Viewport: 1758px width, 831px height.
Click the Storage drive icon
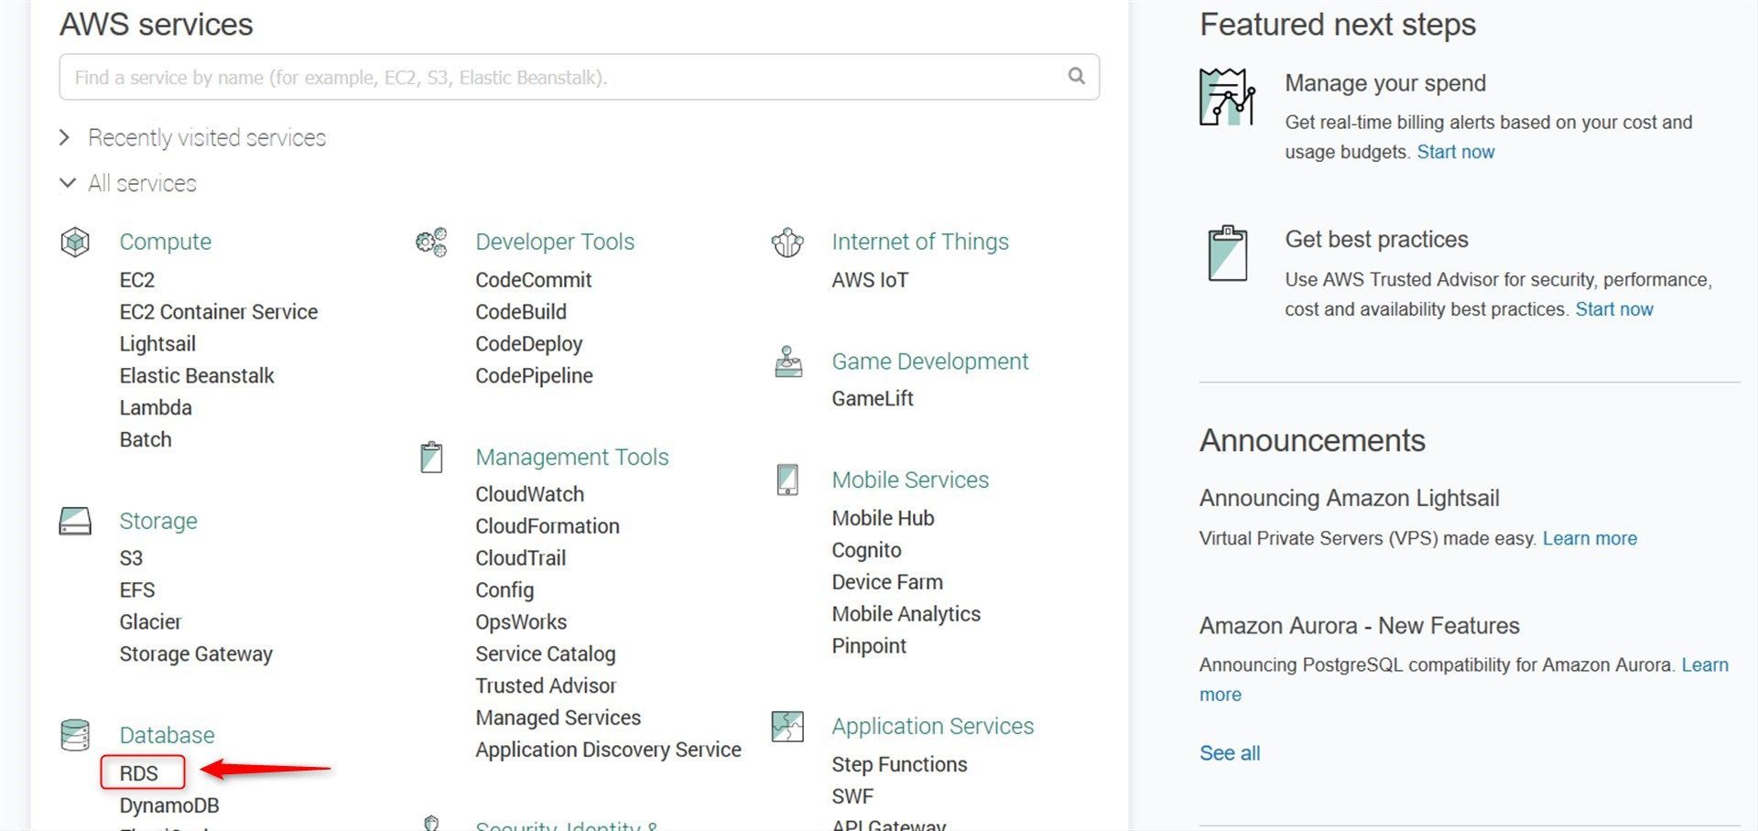(75, 521)
